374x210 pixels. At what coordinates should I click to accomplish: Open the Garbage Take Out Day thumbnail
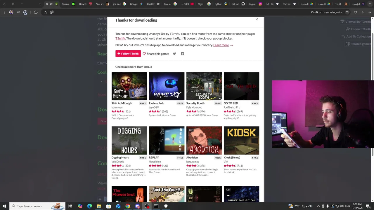pos(241,194)
